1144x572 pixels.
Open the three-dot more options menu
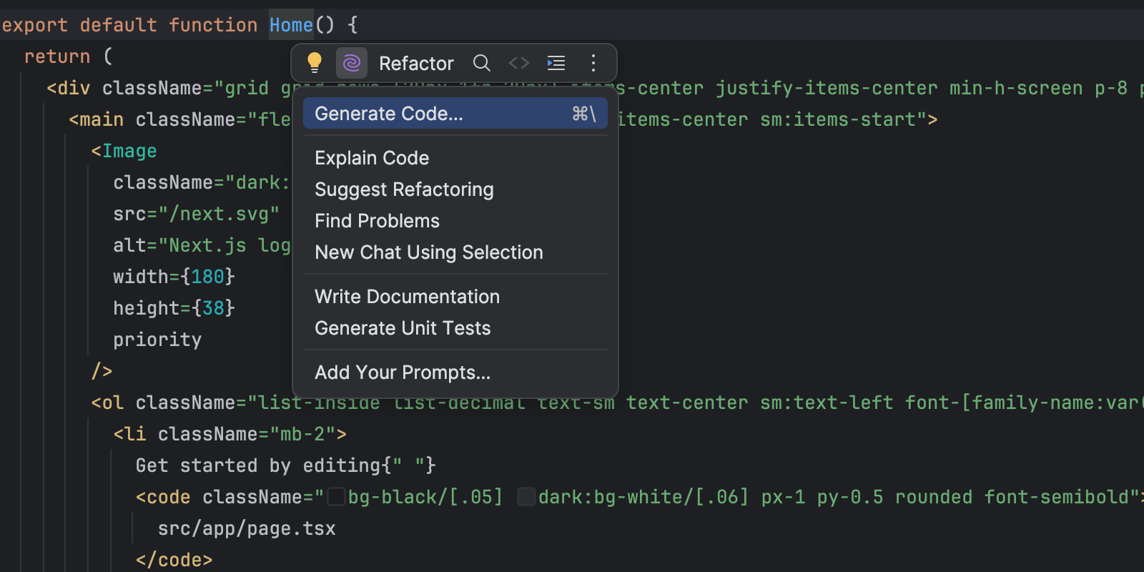tap(593, 63)
